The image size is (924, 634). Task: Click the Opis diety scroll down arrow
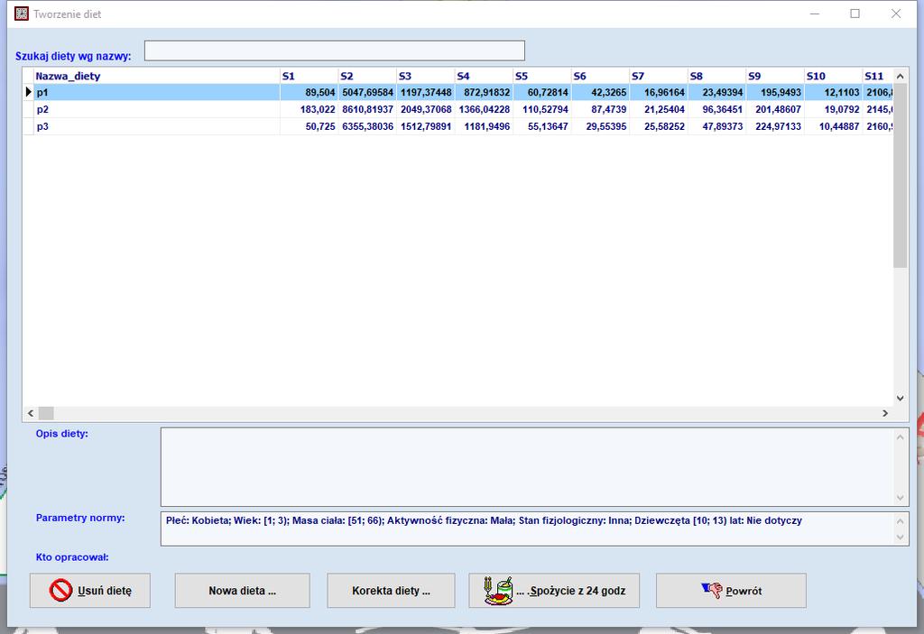tap(900, 498)
